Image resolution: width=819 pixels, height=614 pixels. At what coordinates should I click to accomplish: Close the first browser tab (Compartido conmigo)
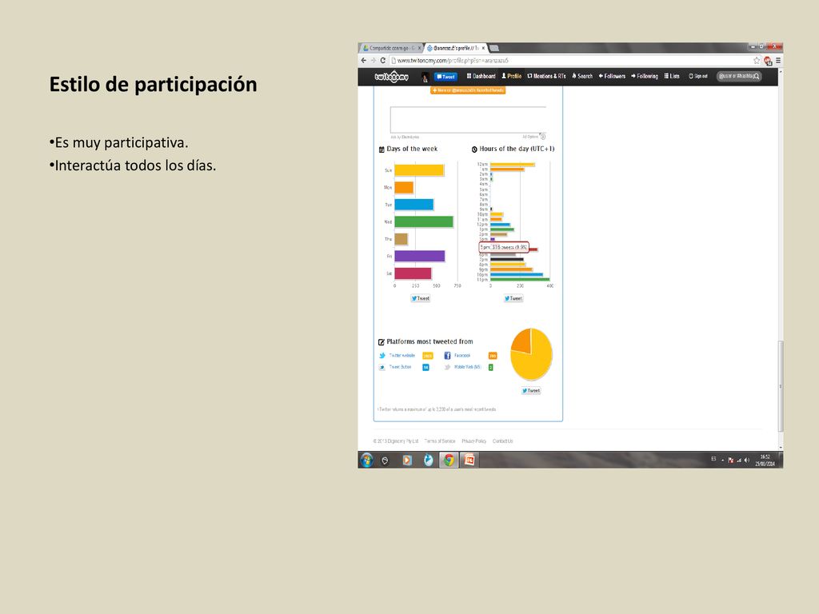point(419,48)
